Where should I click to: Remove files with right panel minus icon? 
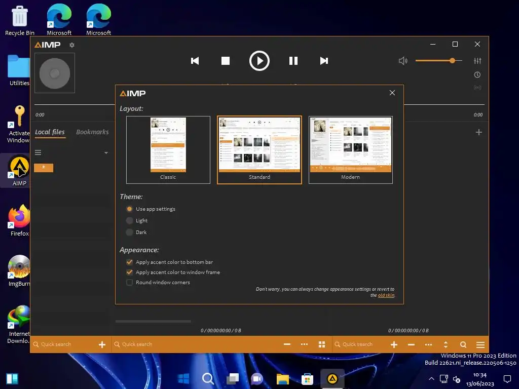point(411,344)
